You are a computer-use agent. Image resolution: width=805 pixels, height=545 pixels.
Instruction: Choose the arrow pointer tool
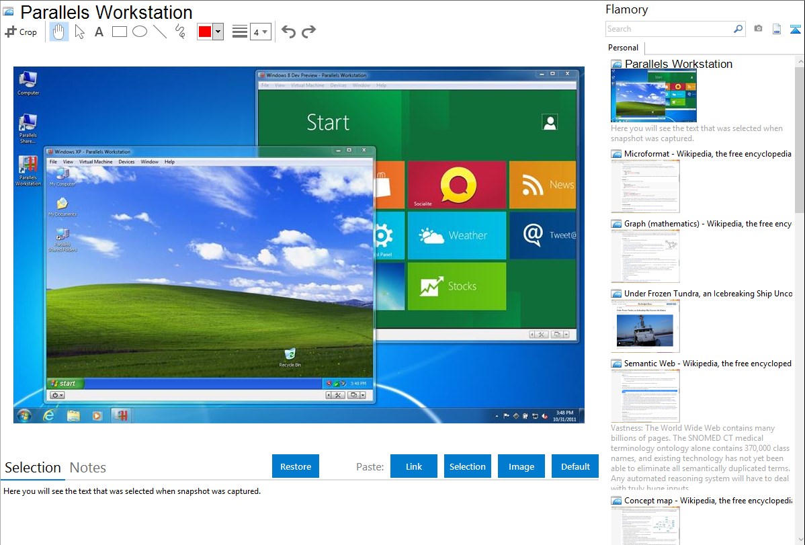79,32
